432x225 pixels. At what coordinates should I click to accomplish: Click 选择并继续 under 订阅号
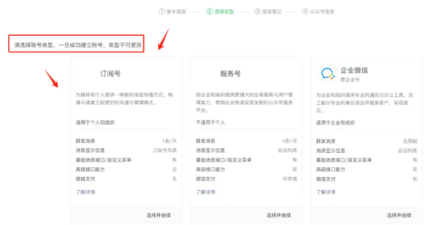158,215
